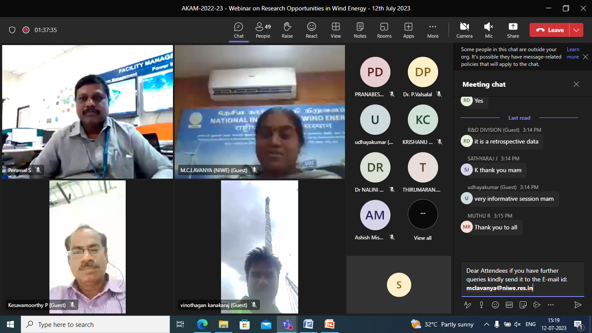Expand more compose options ellipsis in chat
The width and height of the screenshot is (592, 333).
tap(551, 305)
